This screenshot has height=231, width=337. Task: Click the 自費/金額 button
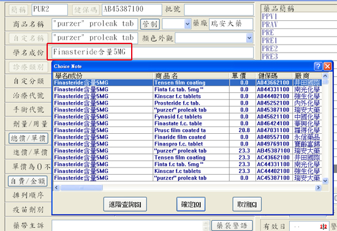[x=28, y=181]
